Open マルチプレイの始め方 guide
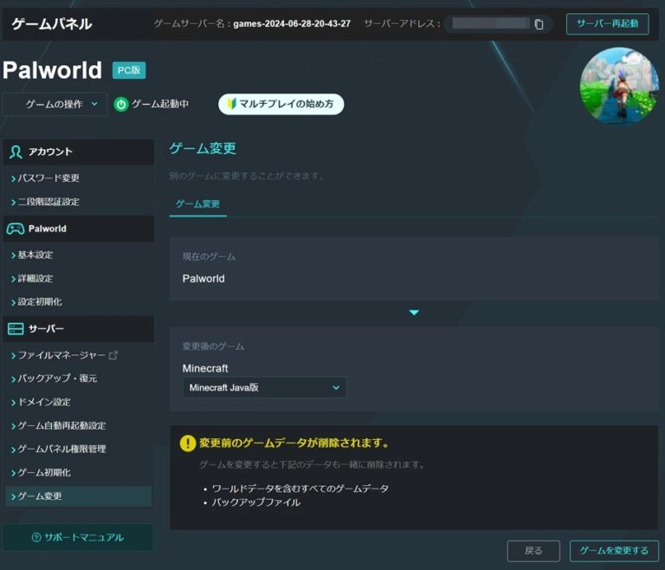 coord(281,104)
